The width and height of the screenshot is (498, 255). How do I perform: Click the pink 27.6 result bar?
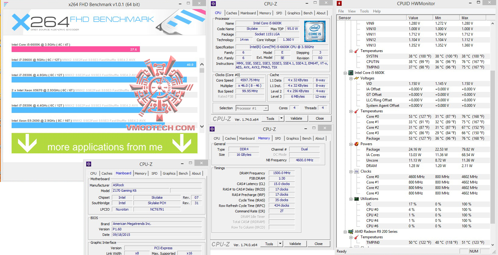coord(76,49)
